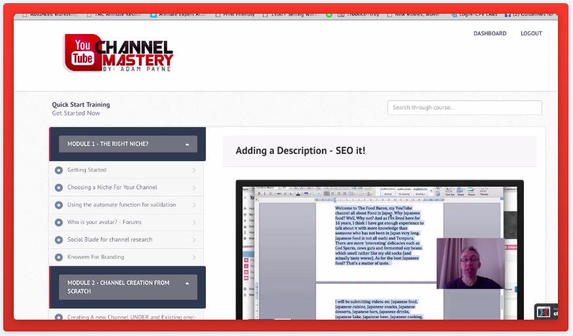Screen dimensions: 573x336
Task: Focus the Search through course field
Action: [x=464, y=107]
